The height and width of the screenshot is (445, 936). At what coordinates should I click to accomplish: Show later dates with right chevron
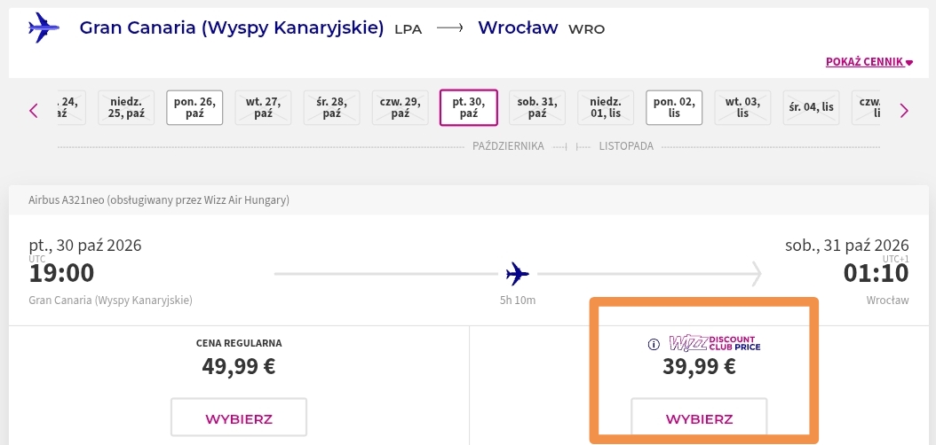click(904, 110)
